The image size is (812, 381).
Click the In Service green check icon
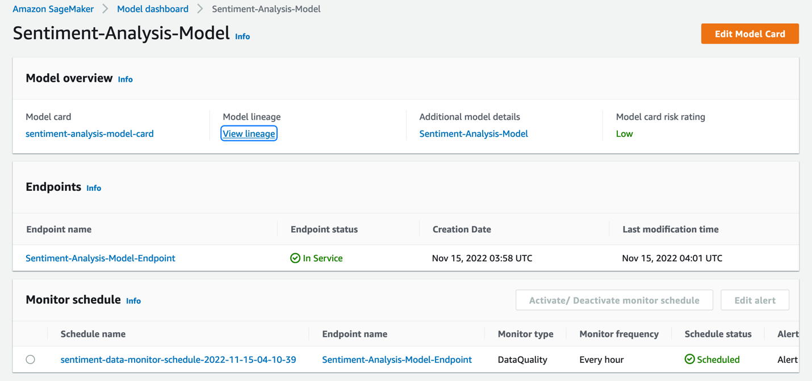[x=295, y=258]
